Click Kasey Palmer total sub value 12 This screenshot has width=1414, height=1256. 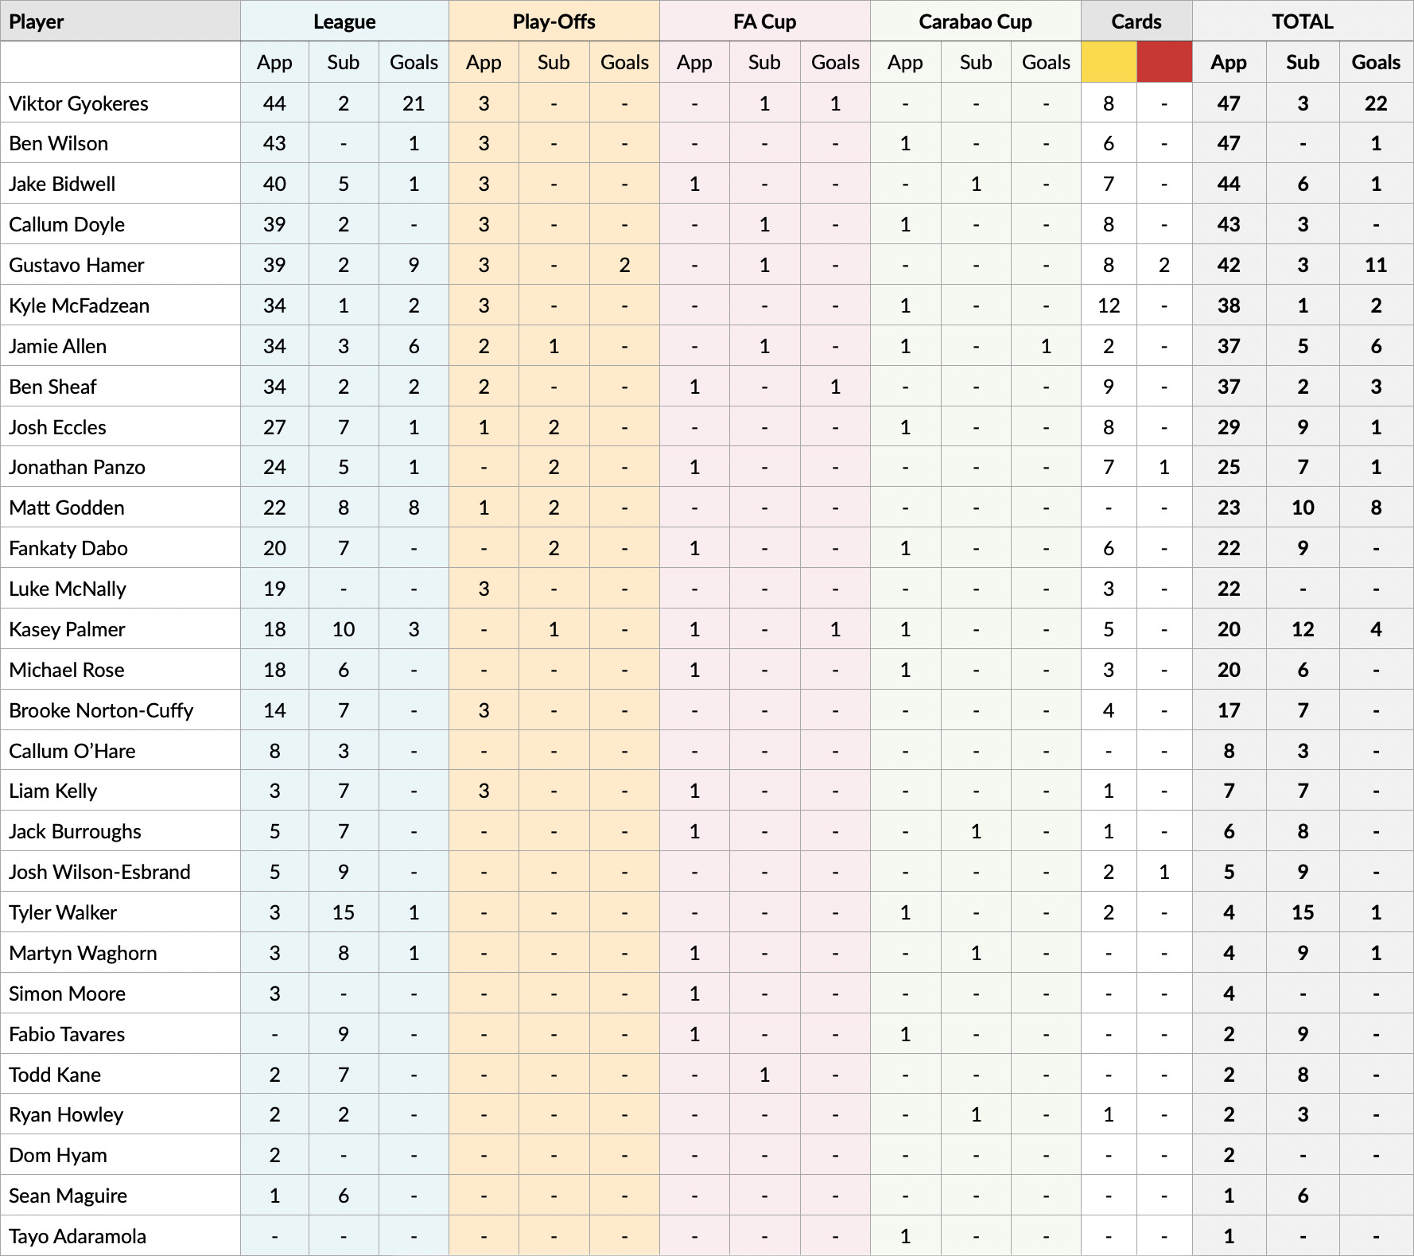pyautogui.click(x=1303, y=629)
